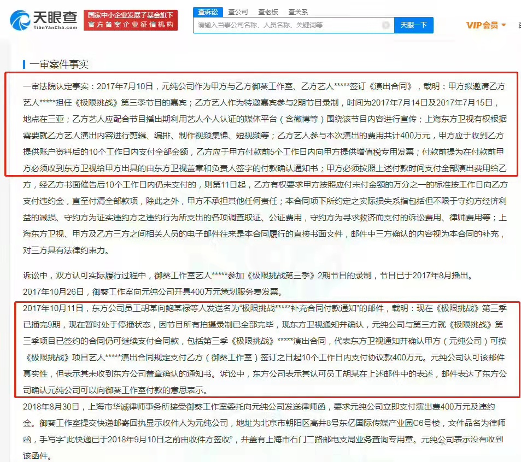The width and height of the screenshot is (521, 462).
Task: Click the text 一审法院认定事实：2017年7月10日
Action: (88, 86)
